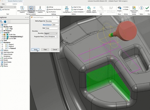
Task: Switch to the View ribbon tab
Action: click(3, 4)
